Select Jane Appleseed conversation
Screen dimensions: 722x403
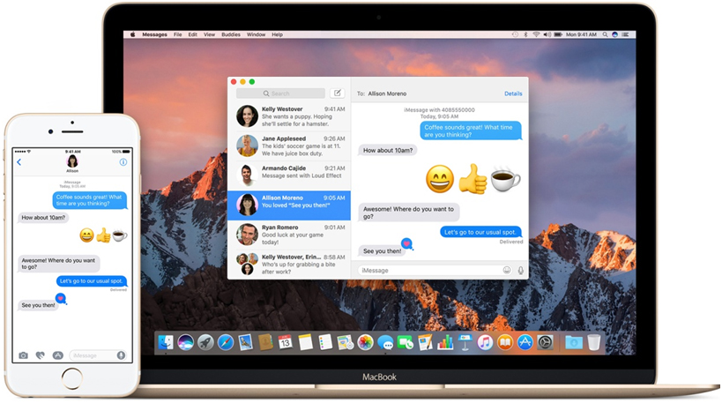(289, 146)
